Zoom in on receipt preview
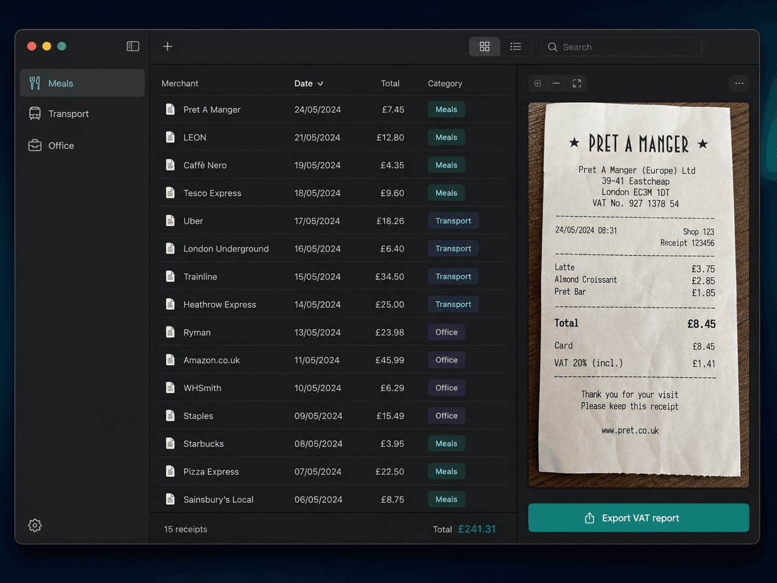 pyautogui.click(x=538, y=83)
